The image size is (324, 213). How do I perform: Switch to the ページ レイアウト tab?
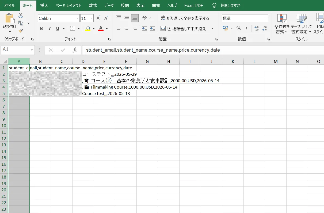click(68, 5)
